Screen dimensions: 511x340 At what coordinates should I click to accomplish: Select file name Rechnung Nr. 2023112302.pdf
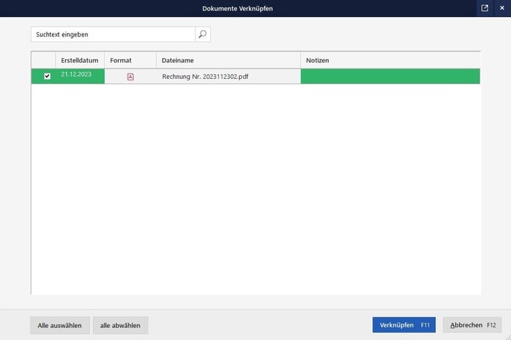[x=205, y=77]
